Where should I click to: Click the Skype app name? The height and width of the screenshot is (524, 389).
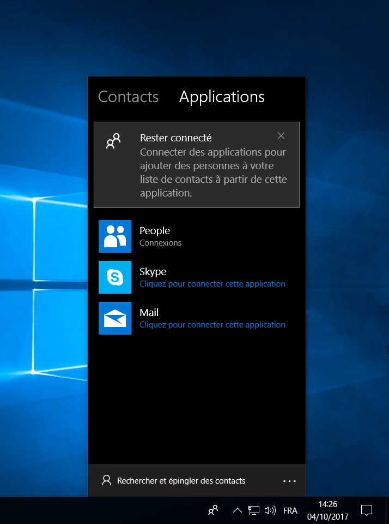point(153,272)
